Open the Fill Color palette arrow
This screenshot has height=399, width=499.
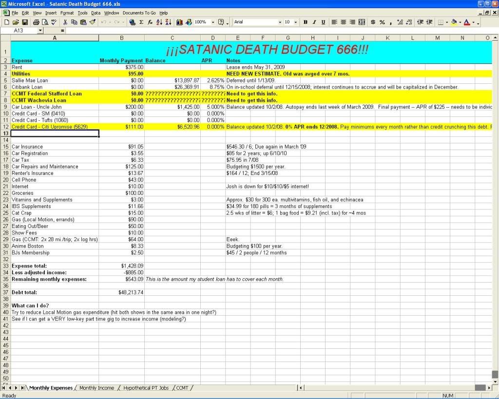coord(460,22)
